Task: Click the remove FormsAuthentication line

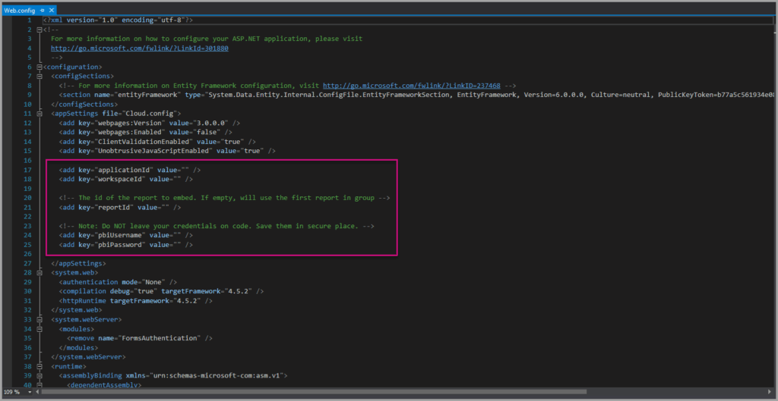Action: coord(140,339)
